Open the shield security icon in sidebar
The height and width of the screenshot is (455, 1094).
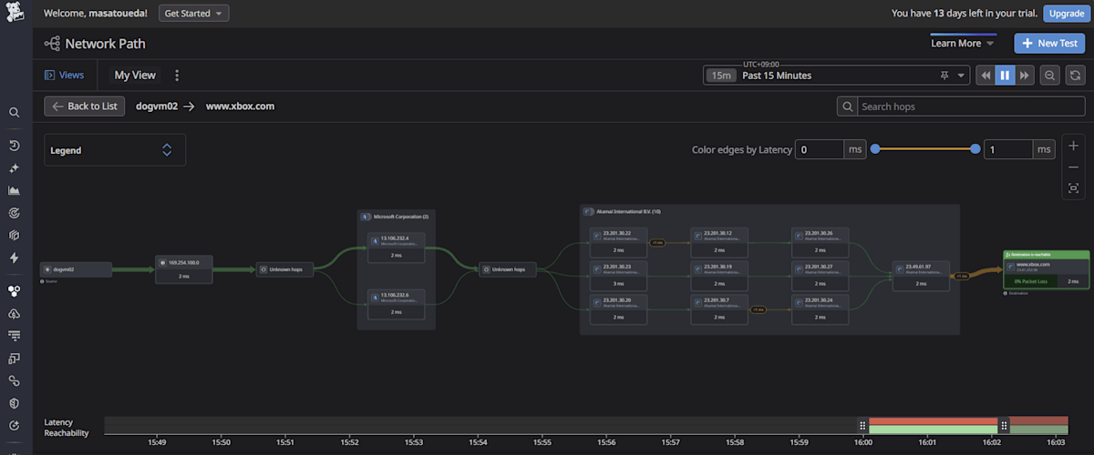pos(14,403)
